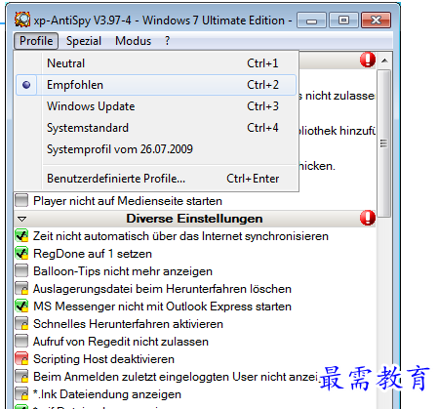Screen dimensions: 438x409
Task: Click red warning icon at top section header
Action: pos(368,60)
